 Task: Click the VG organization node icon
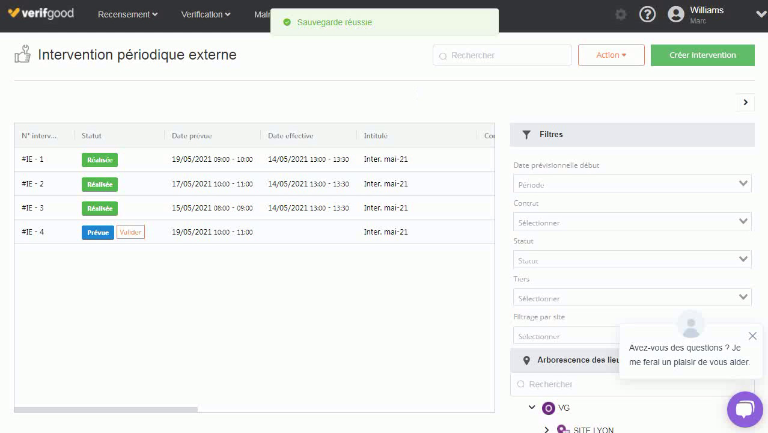[548, 408]
